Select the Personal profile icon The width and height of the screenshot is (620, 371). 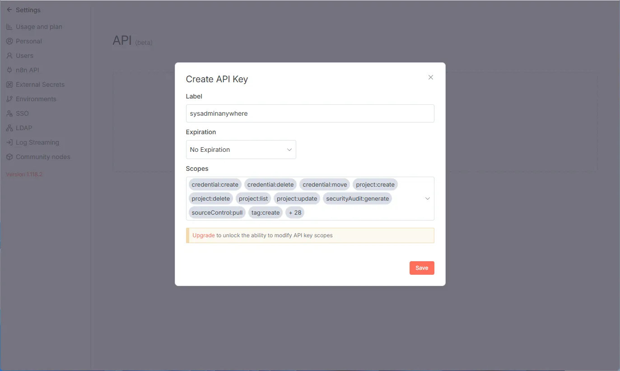[x=9, y=41]
